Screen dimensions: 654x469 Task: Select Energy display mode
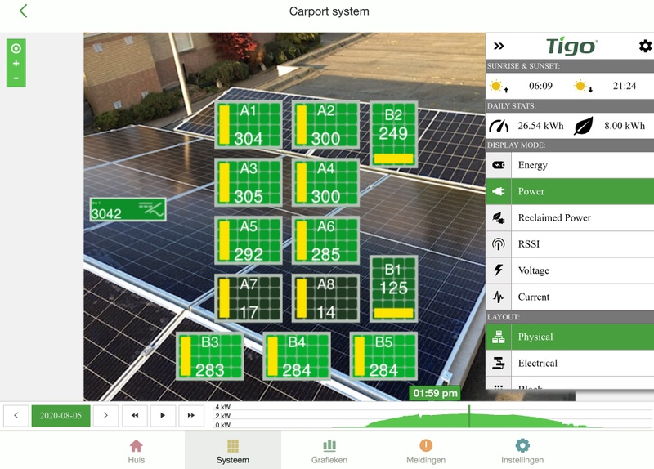tap(570, 165)
